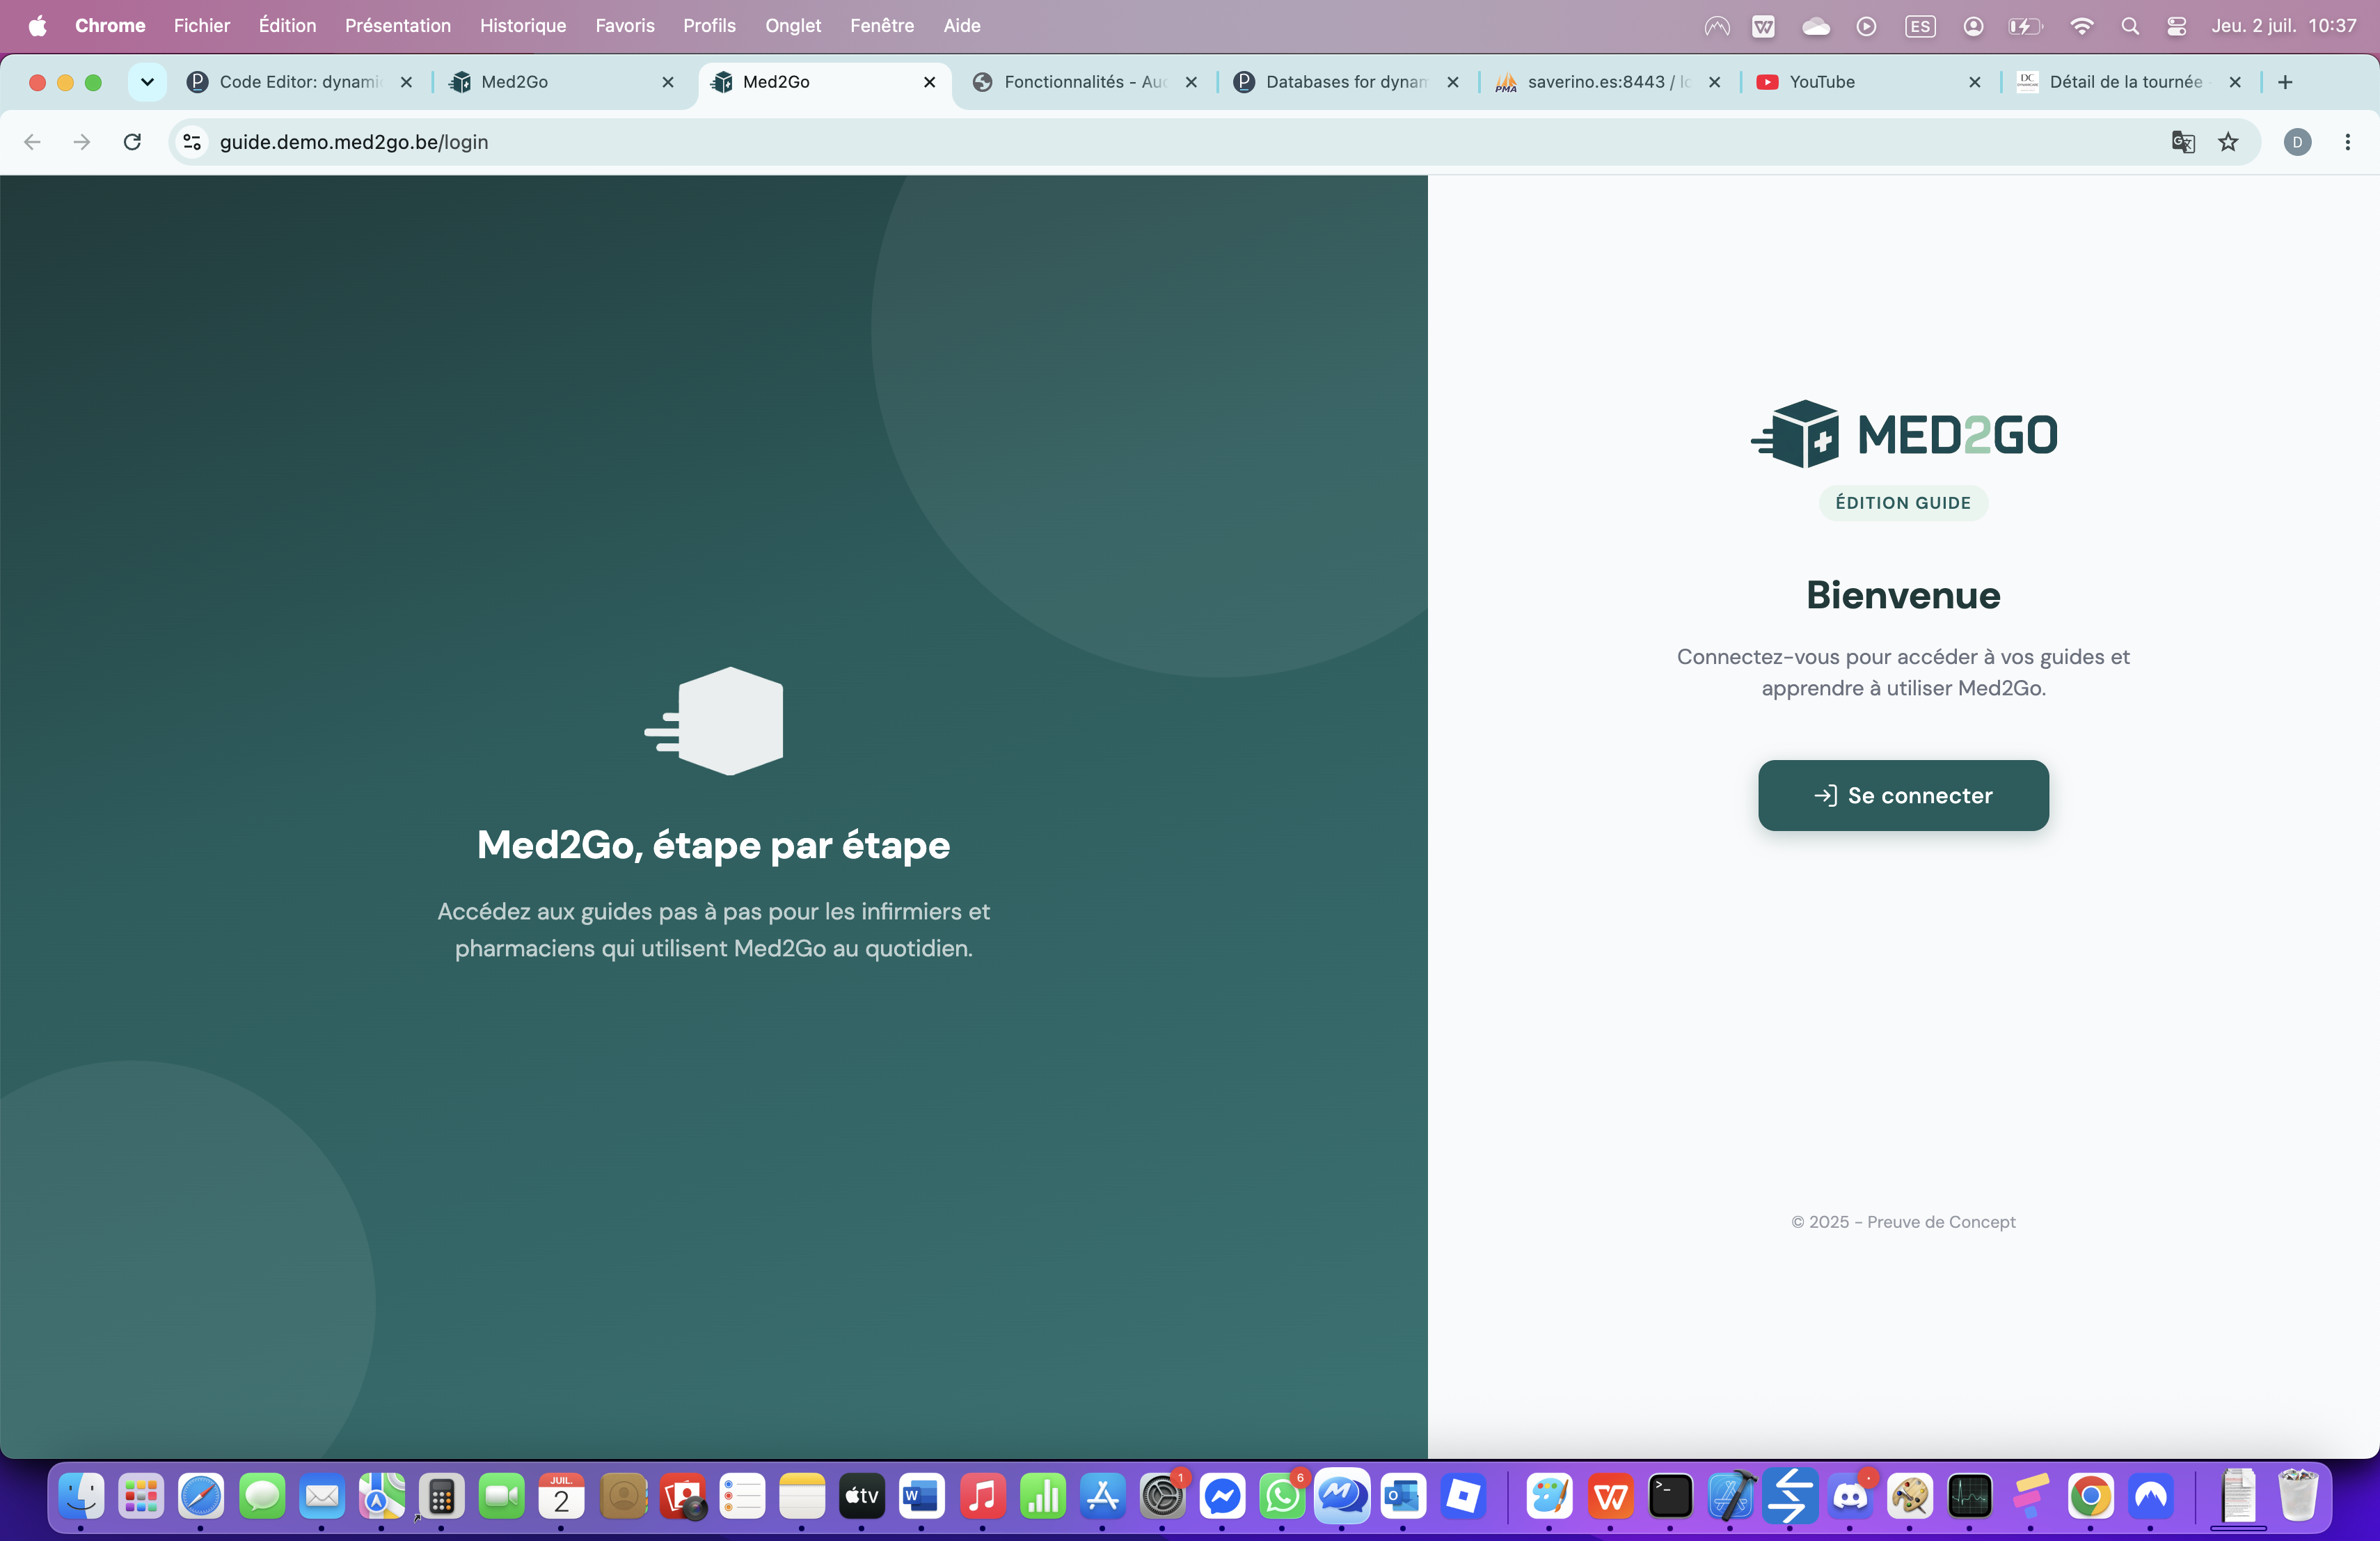
Task: Open the Apple menu
Action: click(x=37, y=26)
